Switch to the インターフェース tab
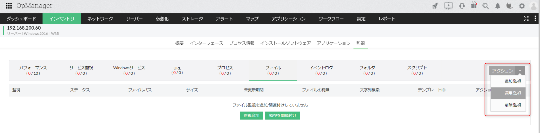540x133 pixels. point(206,43)
